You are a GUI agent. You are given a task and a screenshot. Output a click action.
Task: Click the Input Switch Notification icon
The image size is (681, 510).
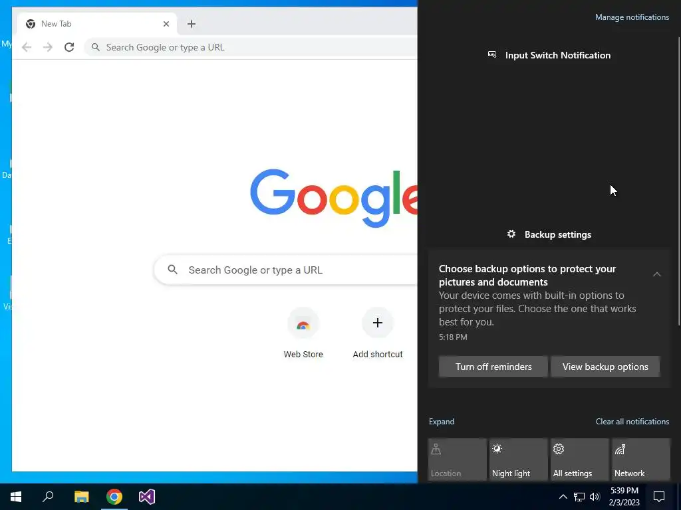click(492, 54)
